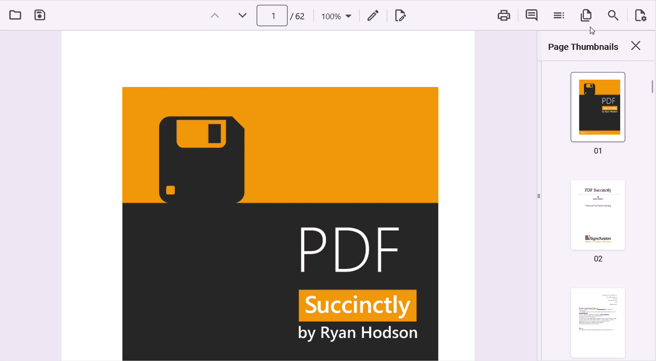Open a PDF file via folder icon

click(x=15, y=15)
